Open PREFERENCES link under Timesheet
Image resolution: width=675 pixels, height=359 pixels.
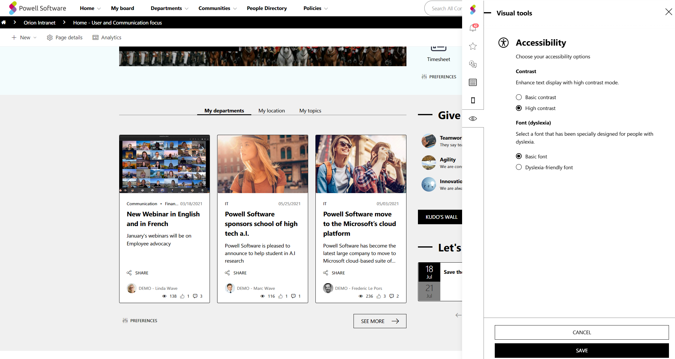439,77
